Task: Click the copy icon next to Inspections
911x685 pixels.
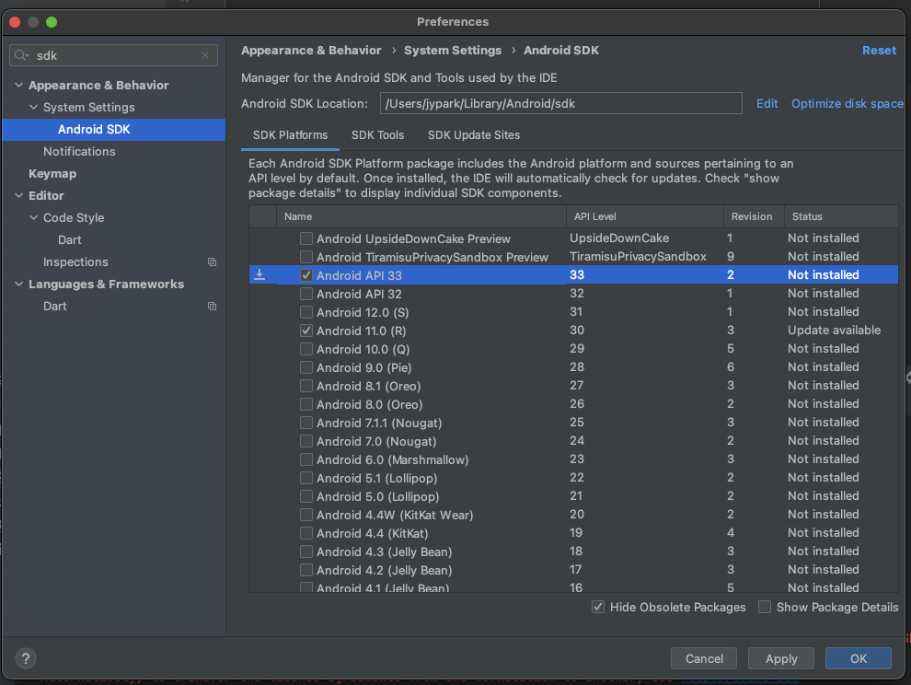Action: coord(212,262)
